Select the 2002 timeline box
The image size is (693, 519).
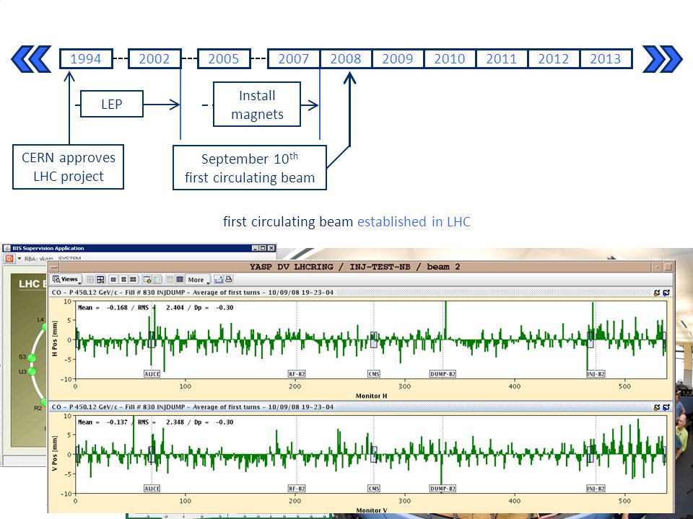[x=154, y=58]
